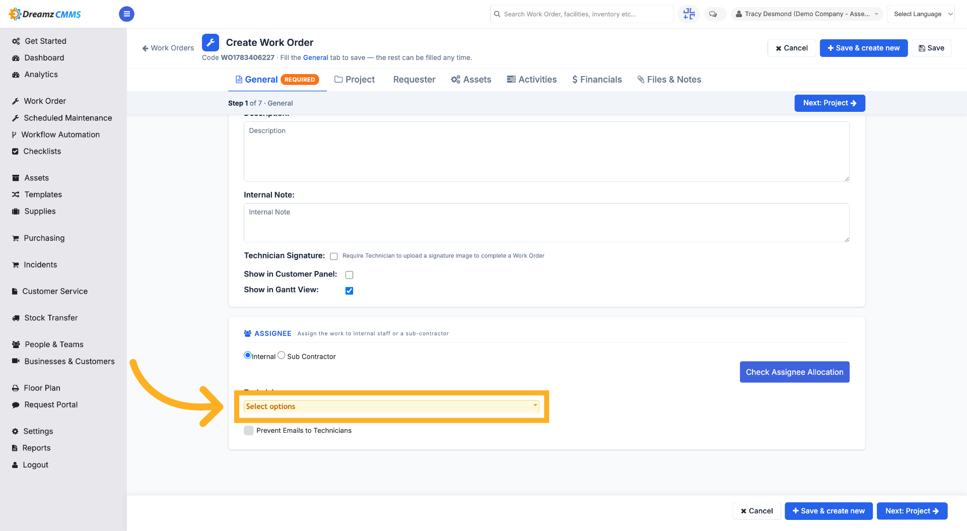Click the Stock Transfer truck icon

pyautogui.click(x=16, y=318)
